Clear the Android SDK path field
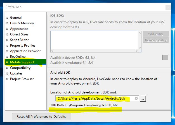This screenshot has height=125, width=175. tap(136, 98)
